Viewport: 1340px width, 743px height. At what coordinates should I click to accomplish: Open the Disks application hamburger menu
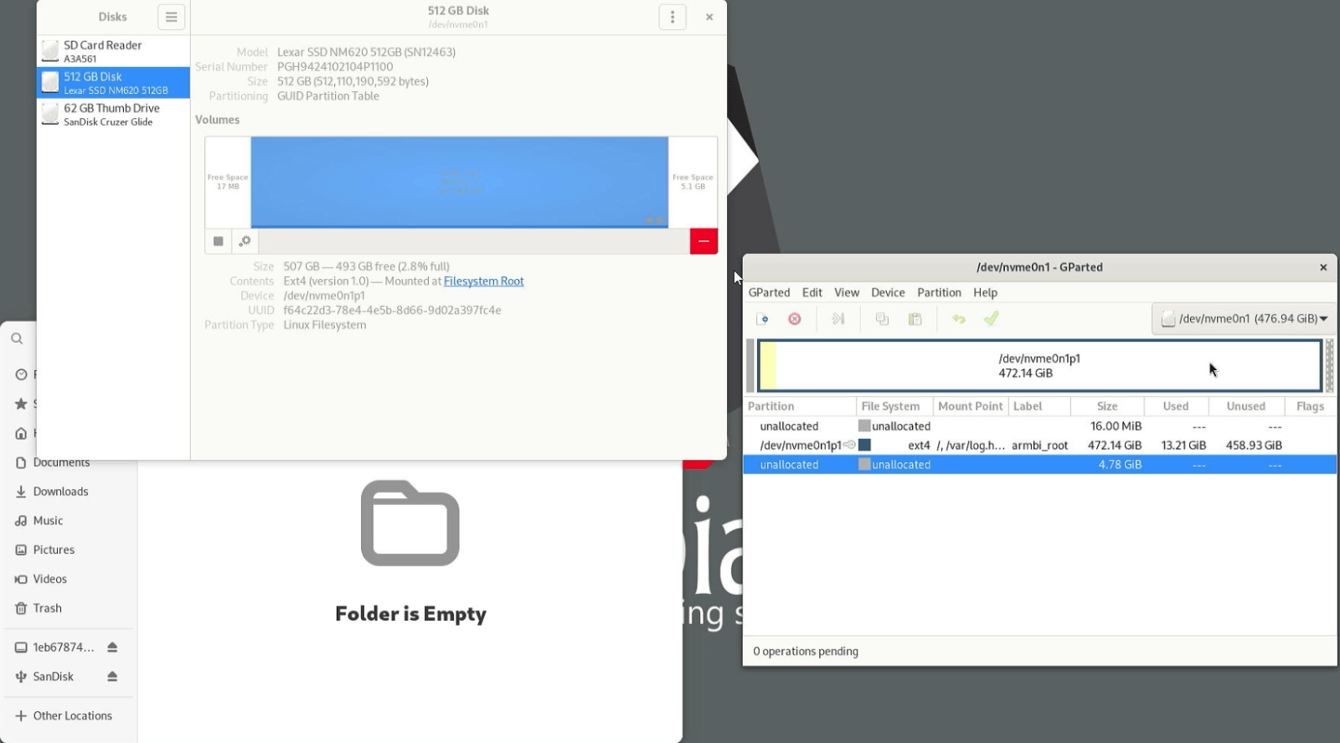pyautogui.click(x=171, y=17)
